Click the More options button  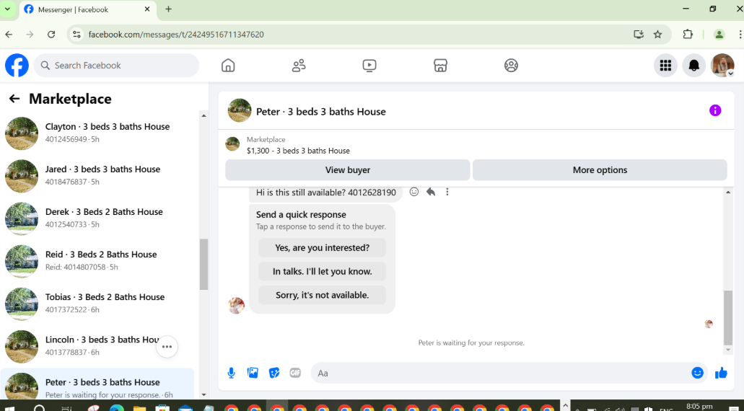(600, 169)
